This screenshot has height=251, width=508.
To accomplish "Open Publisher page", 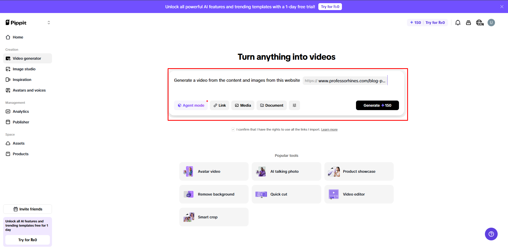I will (28, 122).
